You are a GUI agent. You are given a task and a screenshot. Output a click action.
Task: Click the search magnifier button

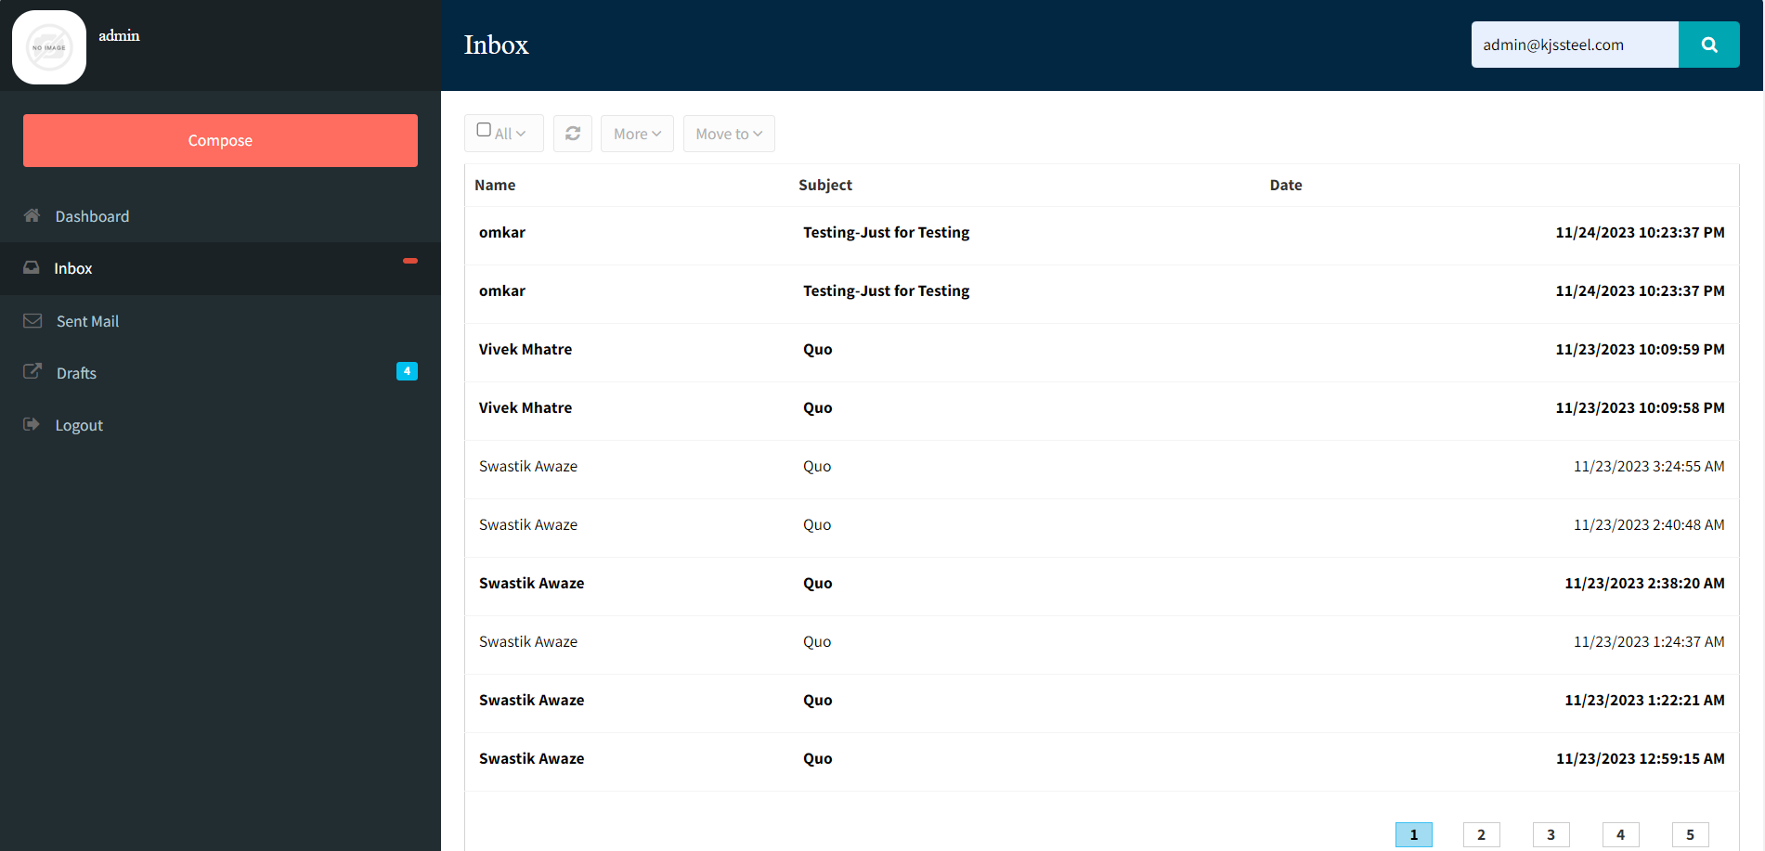coord(1708,45)
